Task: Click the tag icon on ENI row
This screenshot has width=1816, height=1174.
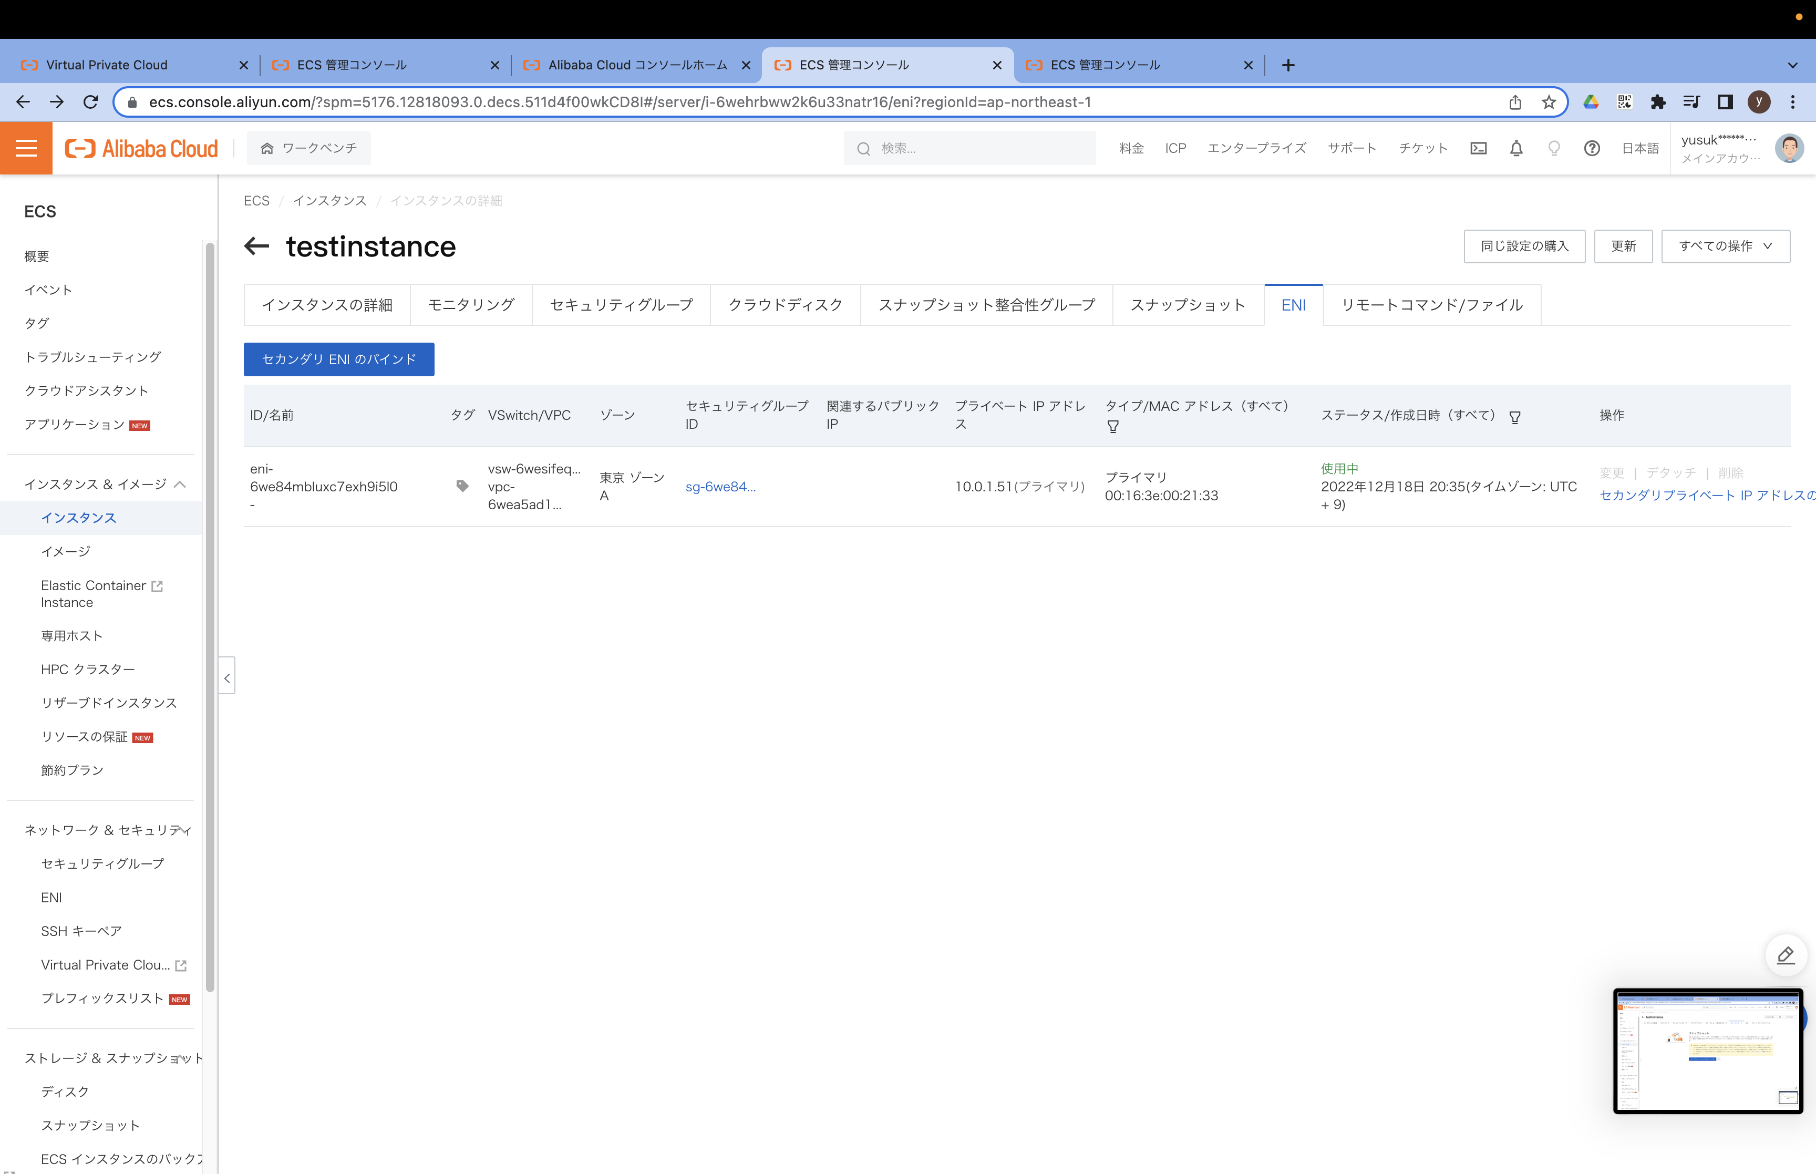Action: click(x=462, y=486)
